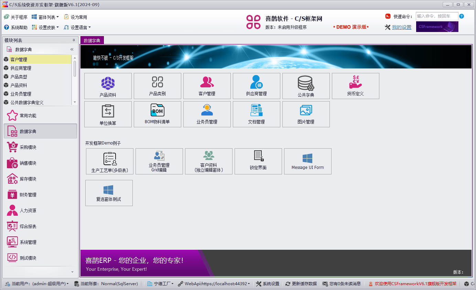Open the 供应商管理 tile in main panel
This screenshot has width=476, height=290.
point(257,86)
